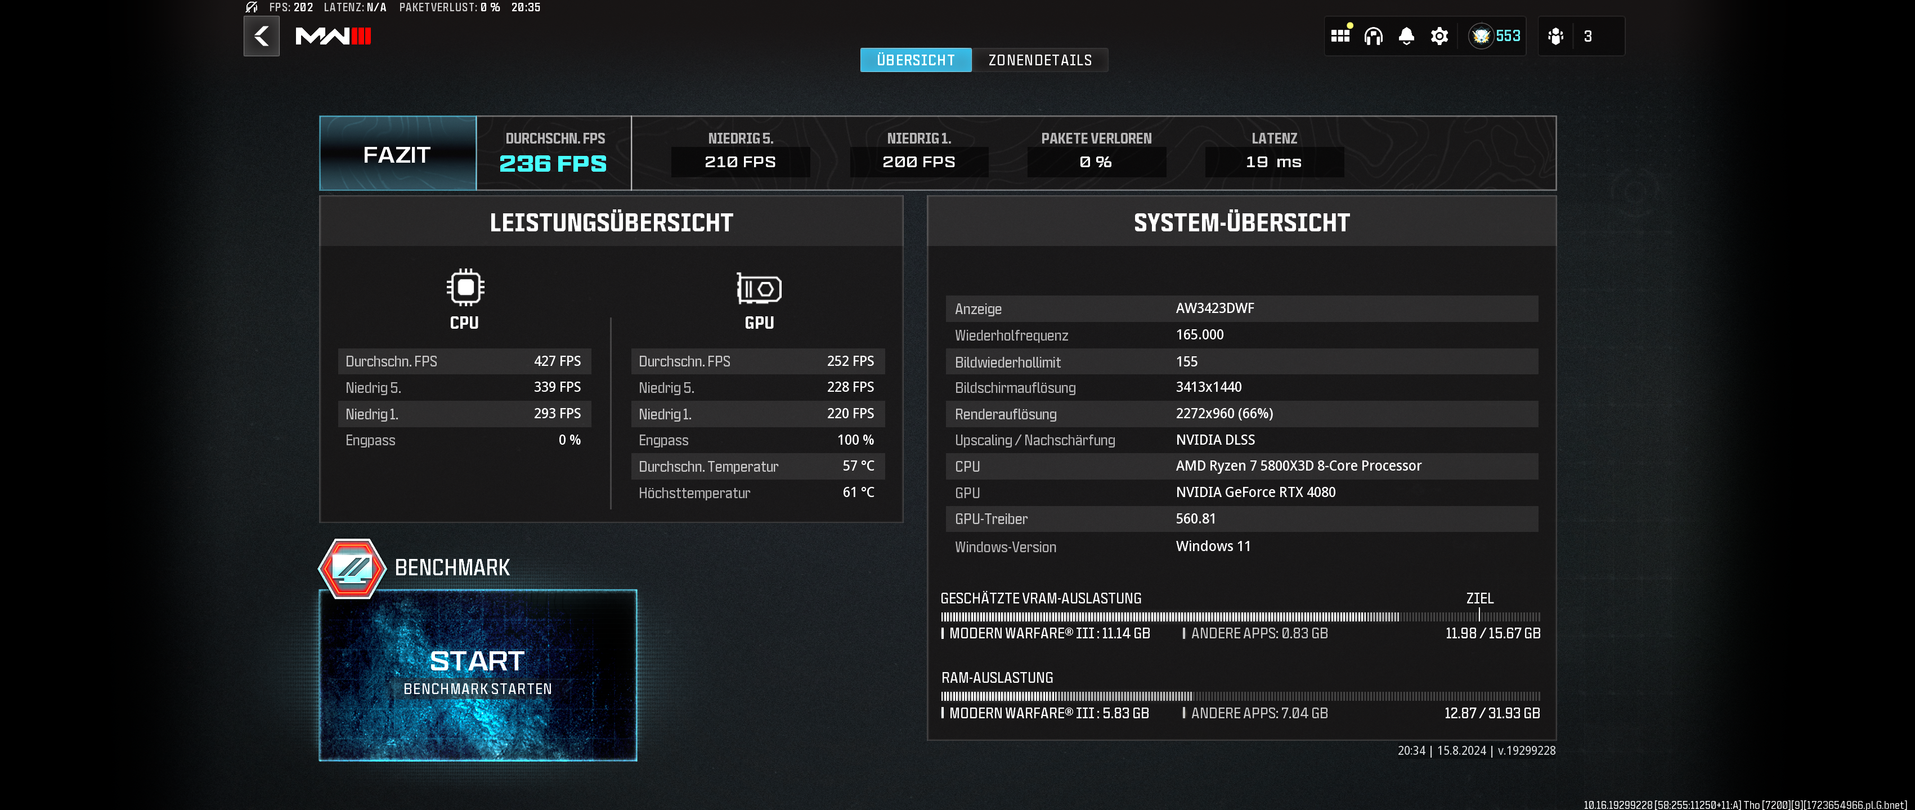
Task: Open settings with the gear icon
Action: pyautogui.click(x=1439, y=35)
